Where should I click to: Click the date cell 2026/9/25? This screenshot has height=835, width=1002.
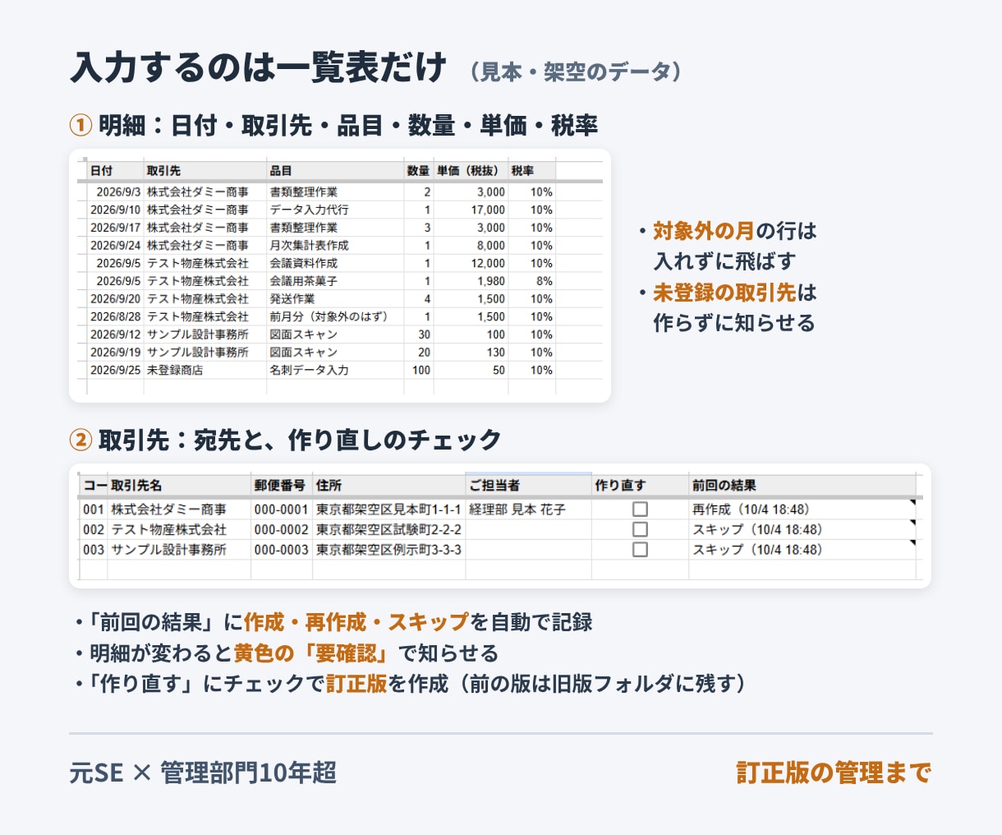coord(115,370)
